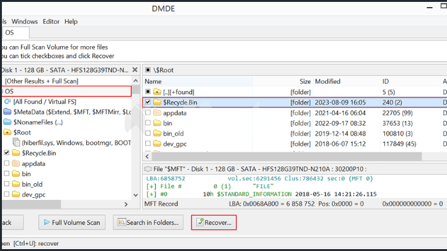Toggle the [..][+found] row checkbox

tap(148, 92)
